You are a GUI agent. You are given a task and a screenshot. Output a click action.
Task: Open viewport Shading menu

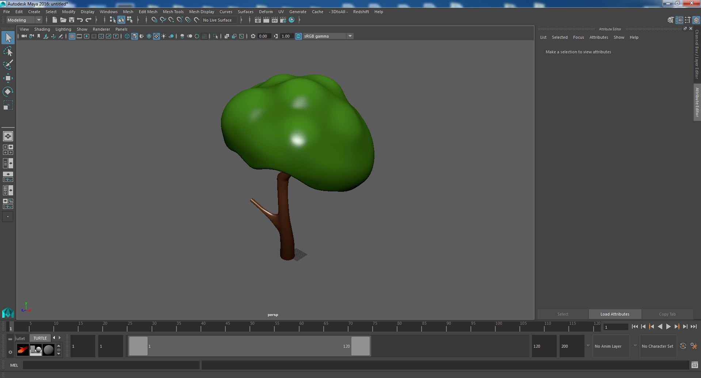pyautogui.click(x=42, y=29)
